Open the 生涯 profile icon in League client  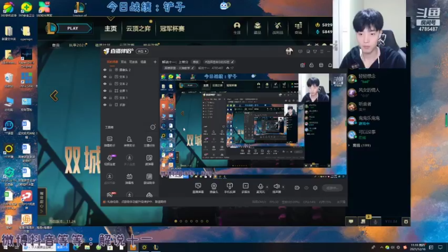237,29
